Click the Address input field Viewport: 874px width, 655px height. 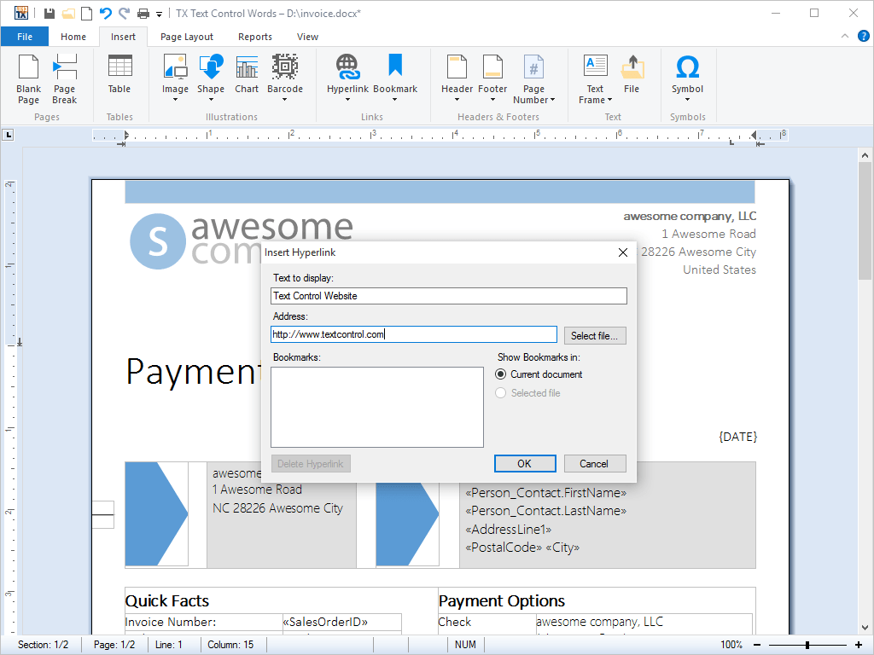tap(414, 334)
